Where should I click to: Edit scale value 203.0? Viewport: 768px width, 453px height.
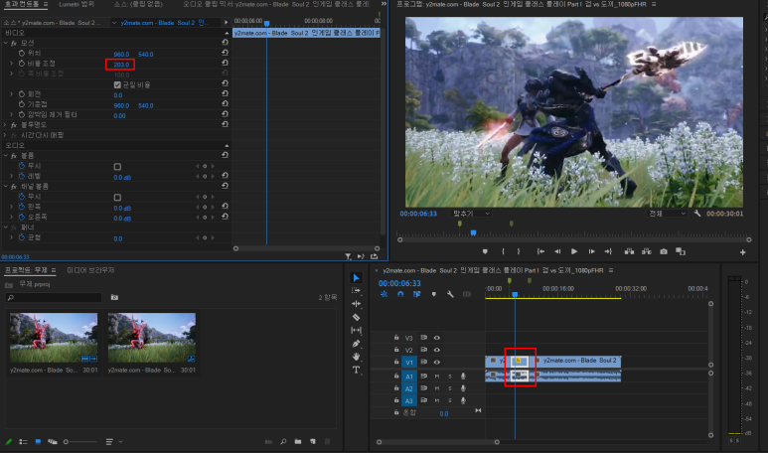(x=121, y=65)
